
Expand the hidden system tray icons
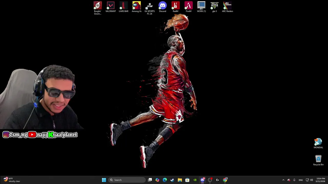(283, 180)
